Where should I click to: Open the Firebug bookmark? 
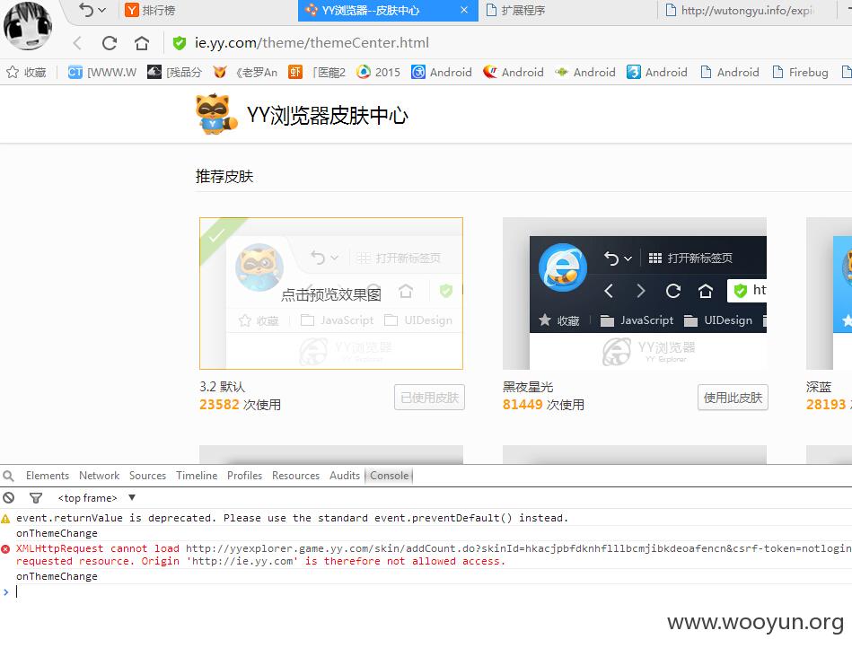pyautogui.click(x=800, y=72)
